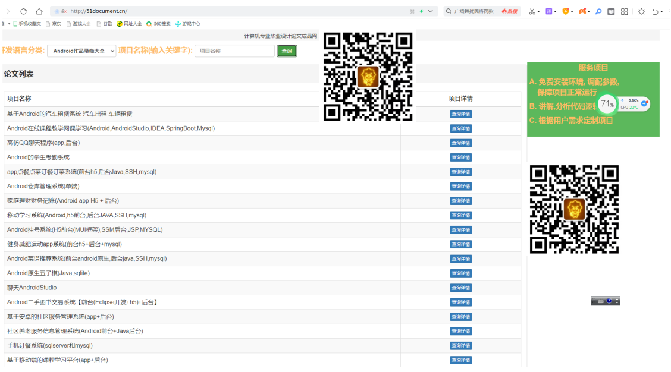The width and height of the screenshot is (671, 372).
Task: Open the 热搜 hot search link
Action: tap(509, 11)
